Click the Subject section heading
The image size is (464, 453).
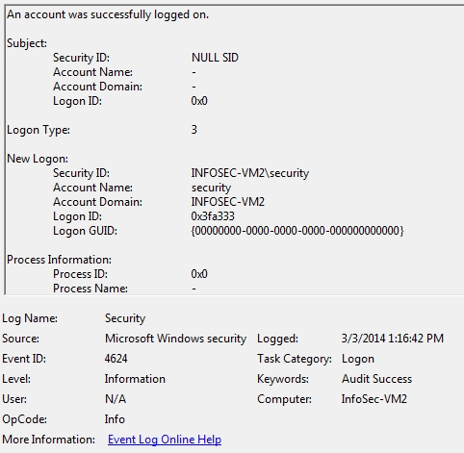click(x=27, y=43)
